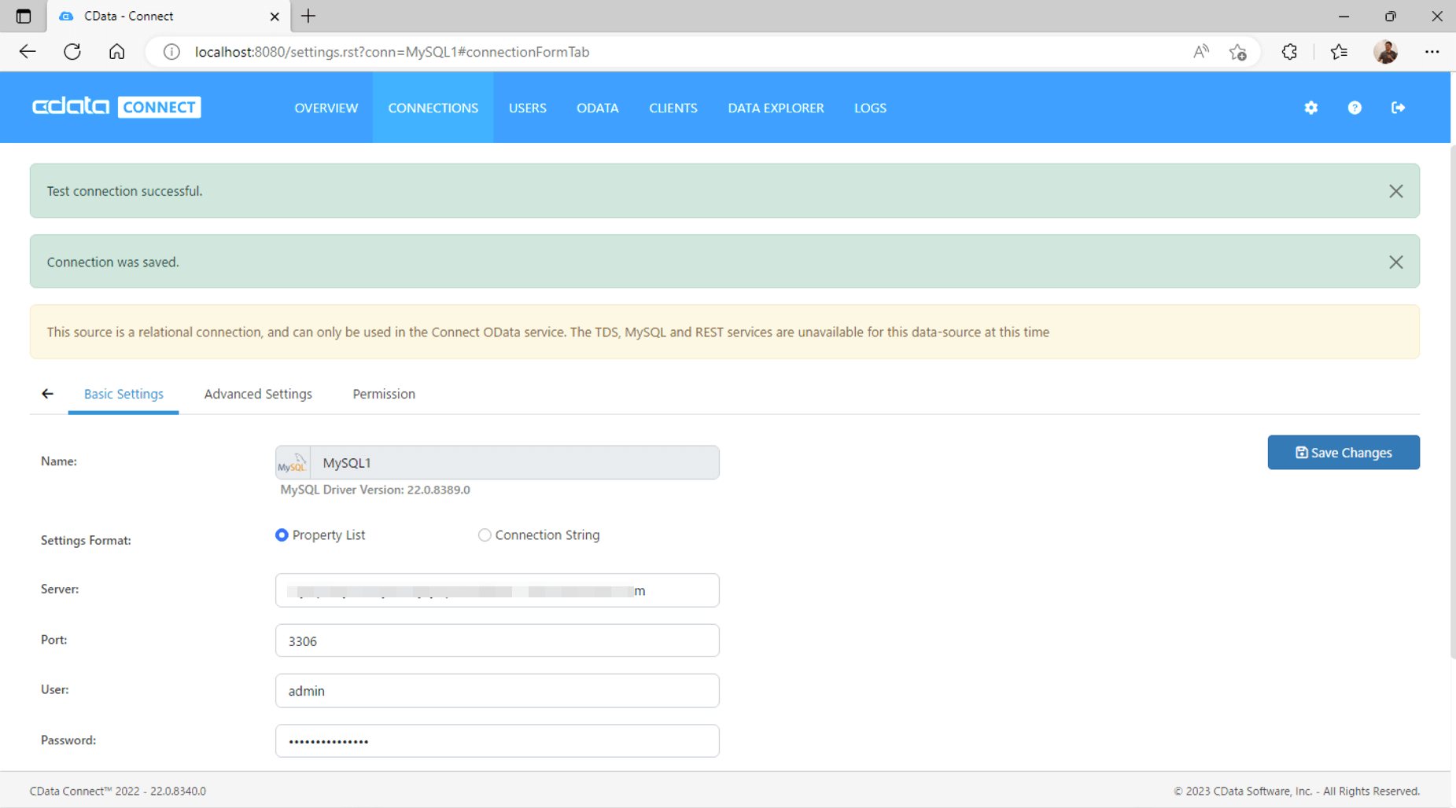Click into the Password field
This screenshot has width=1456, height=808.
(x=497, y=740)
